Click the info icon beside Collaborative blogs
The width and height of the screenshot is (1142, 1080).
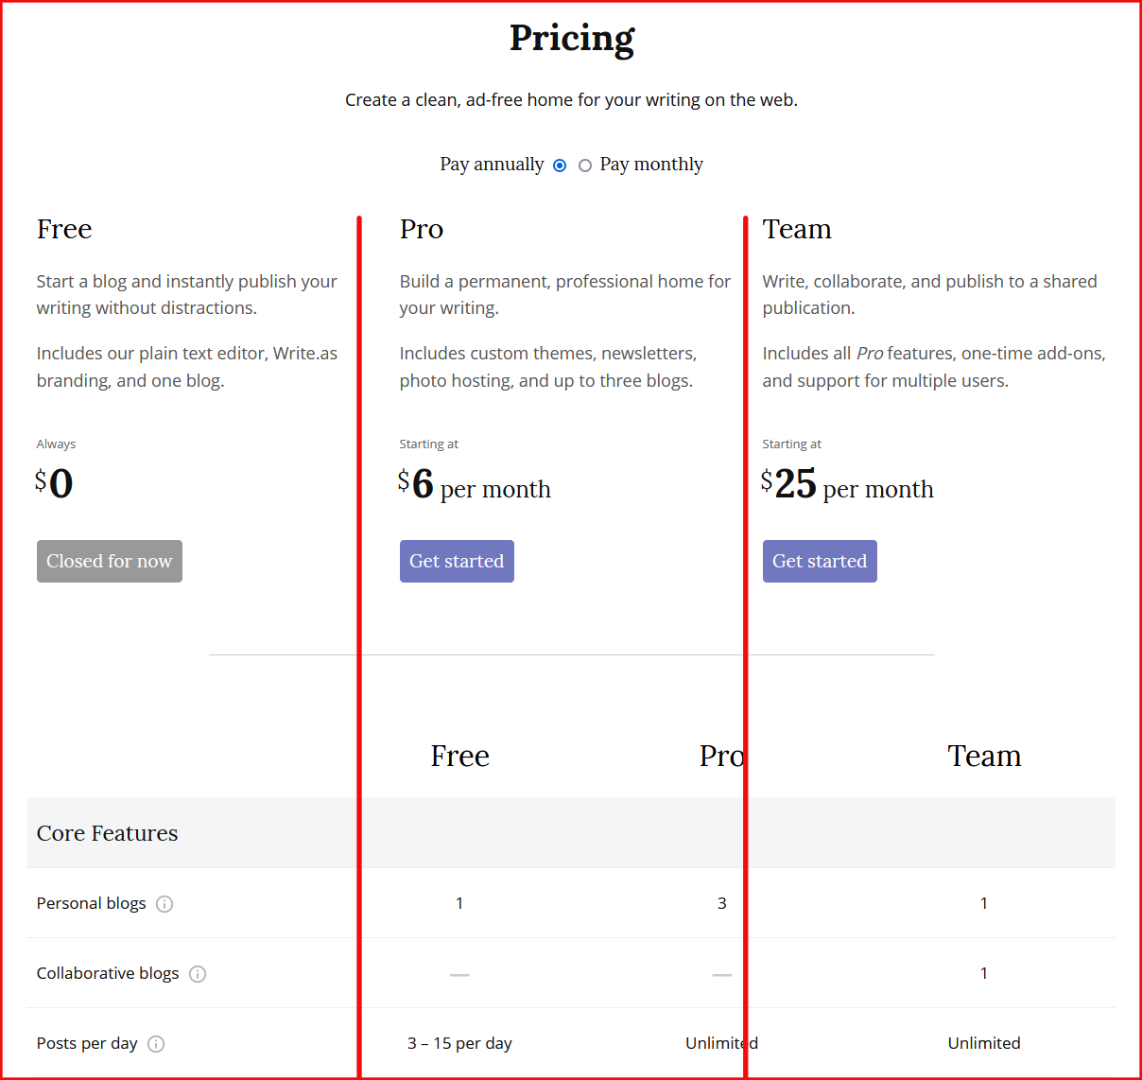(198, 974)
